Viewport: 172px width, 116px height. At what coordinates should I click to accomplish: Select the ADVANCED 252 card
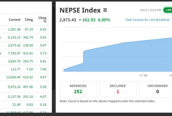pos(78,89)
